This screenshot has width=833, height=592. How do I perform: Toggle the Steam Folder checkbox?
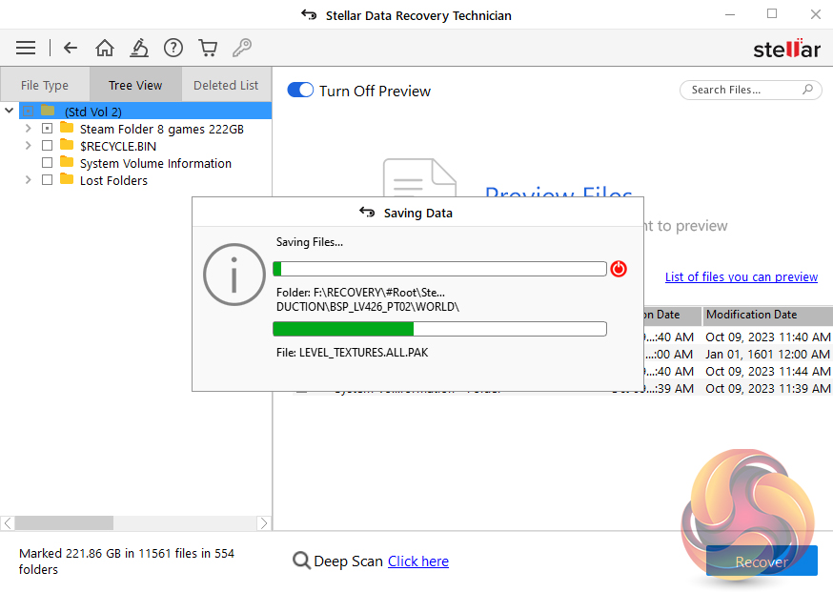[x=48, y=129]
